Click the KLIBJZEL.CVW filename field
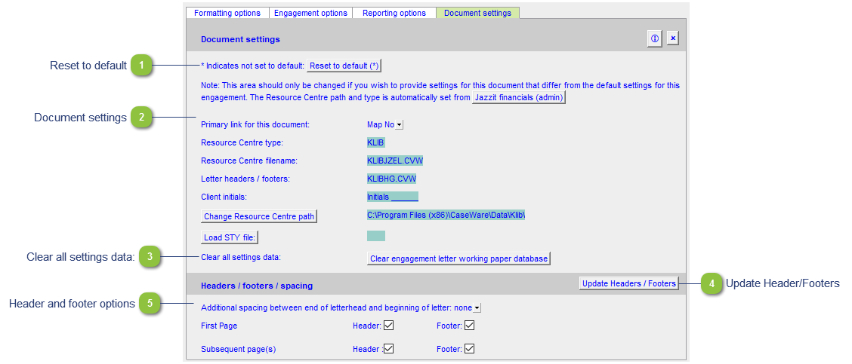This screenshot has width=852, height=364. pos(395,161)
